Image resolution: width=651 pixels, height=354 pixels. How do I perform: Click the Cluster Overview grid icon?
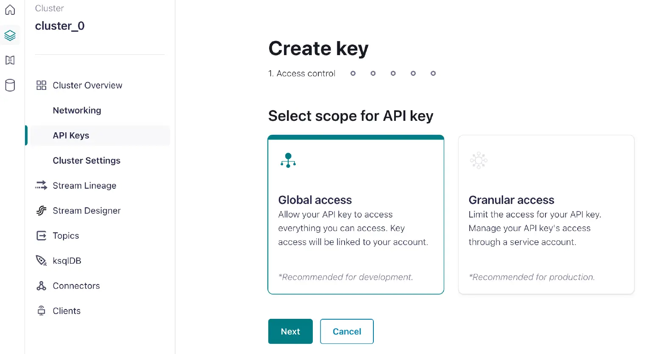41,85
